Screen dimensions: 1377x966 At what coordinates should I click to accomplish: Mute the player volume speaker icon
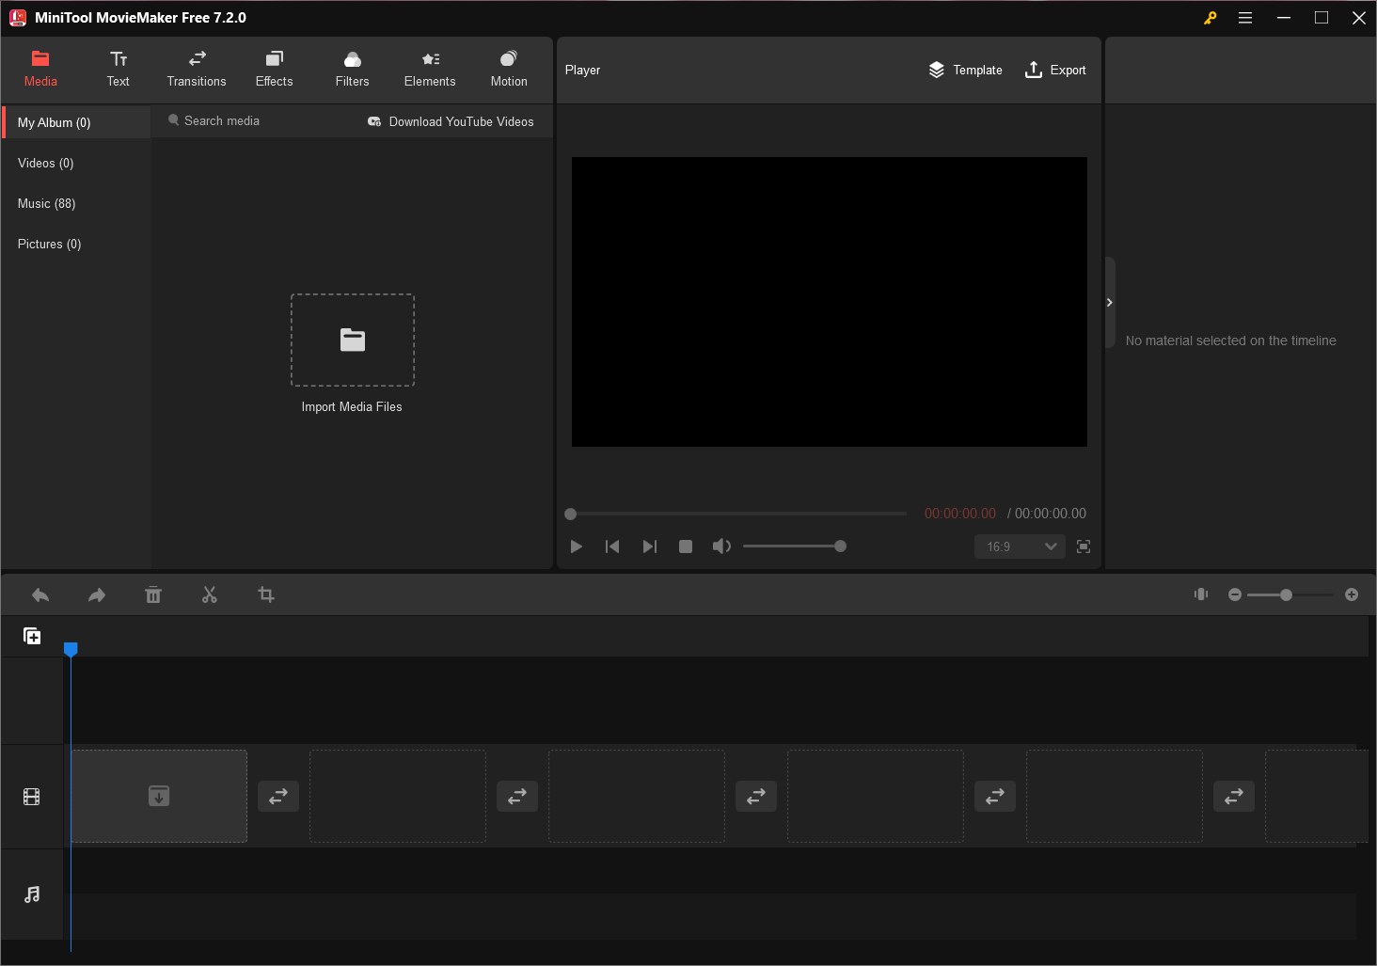[721, 546]
